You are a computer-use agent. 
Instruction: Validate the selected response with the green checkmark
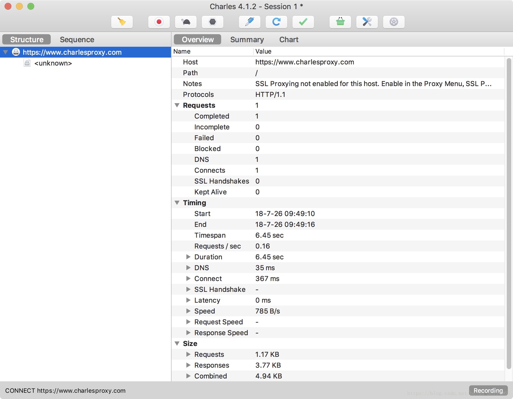point(303,22)
